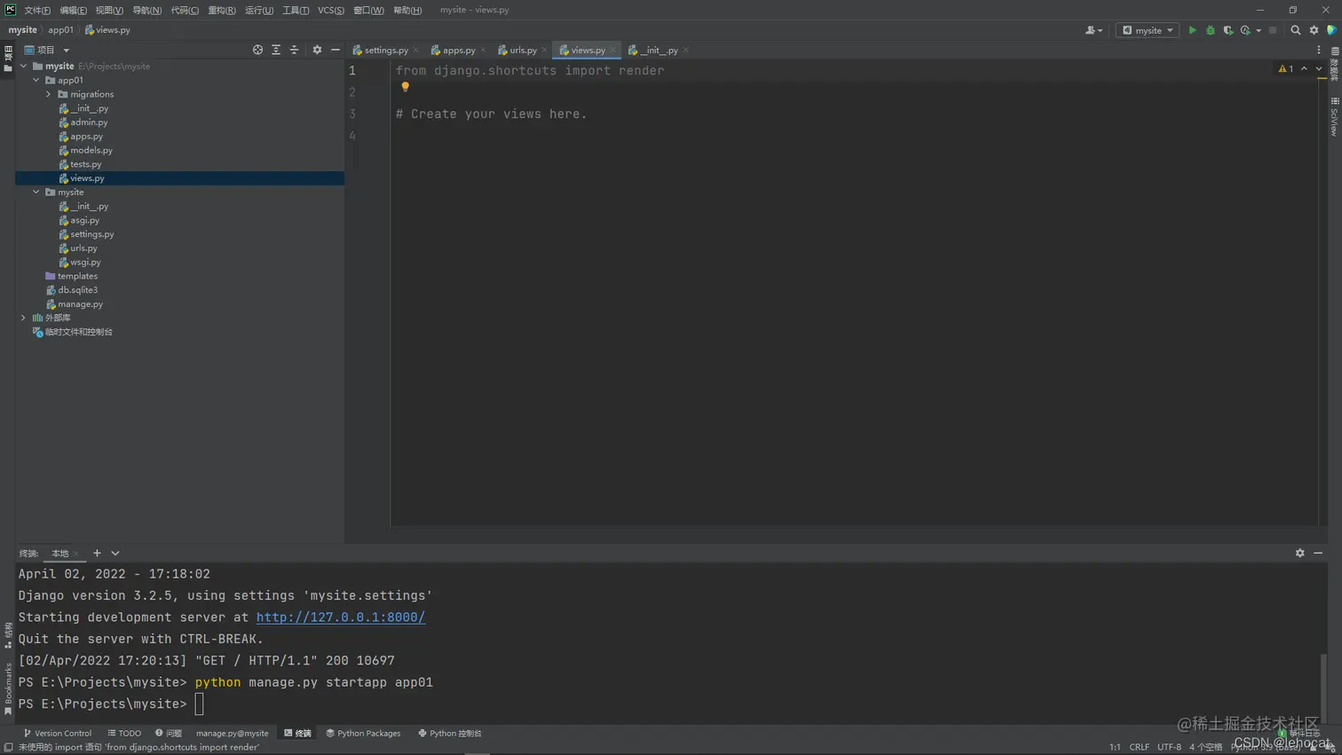Image resolution: width=1342 pixels, height=755 pixels.
Task: Click app01 breadcrumb in navigation bar
Action: (x=60, y=30)
